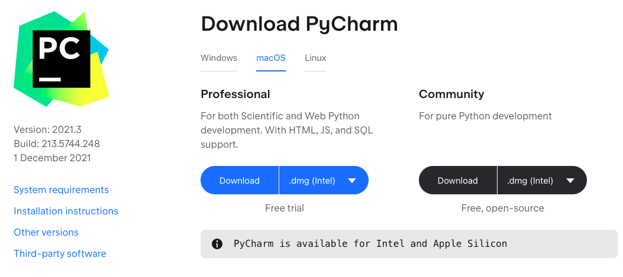Download PyCharm Community edition
Viewport: 623px width, 277px height.
458,181
